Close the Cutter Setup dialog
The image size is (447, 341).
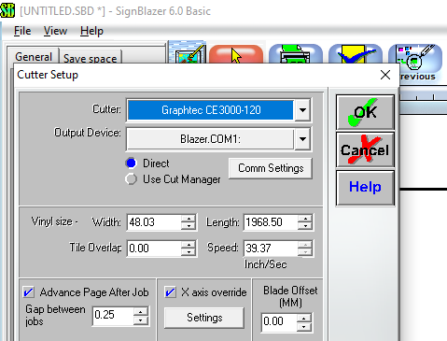[x=385, y=75]
